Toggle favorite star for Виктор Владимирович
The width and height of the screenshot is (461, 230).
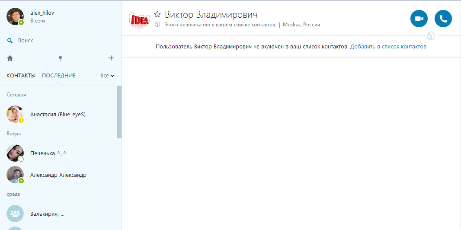pyautogui.click(x=157, y=14)
